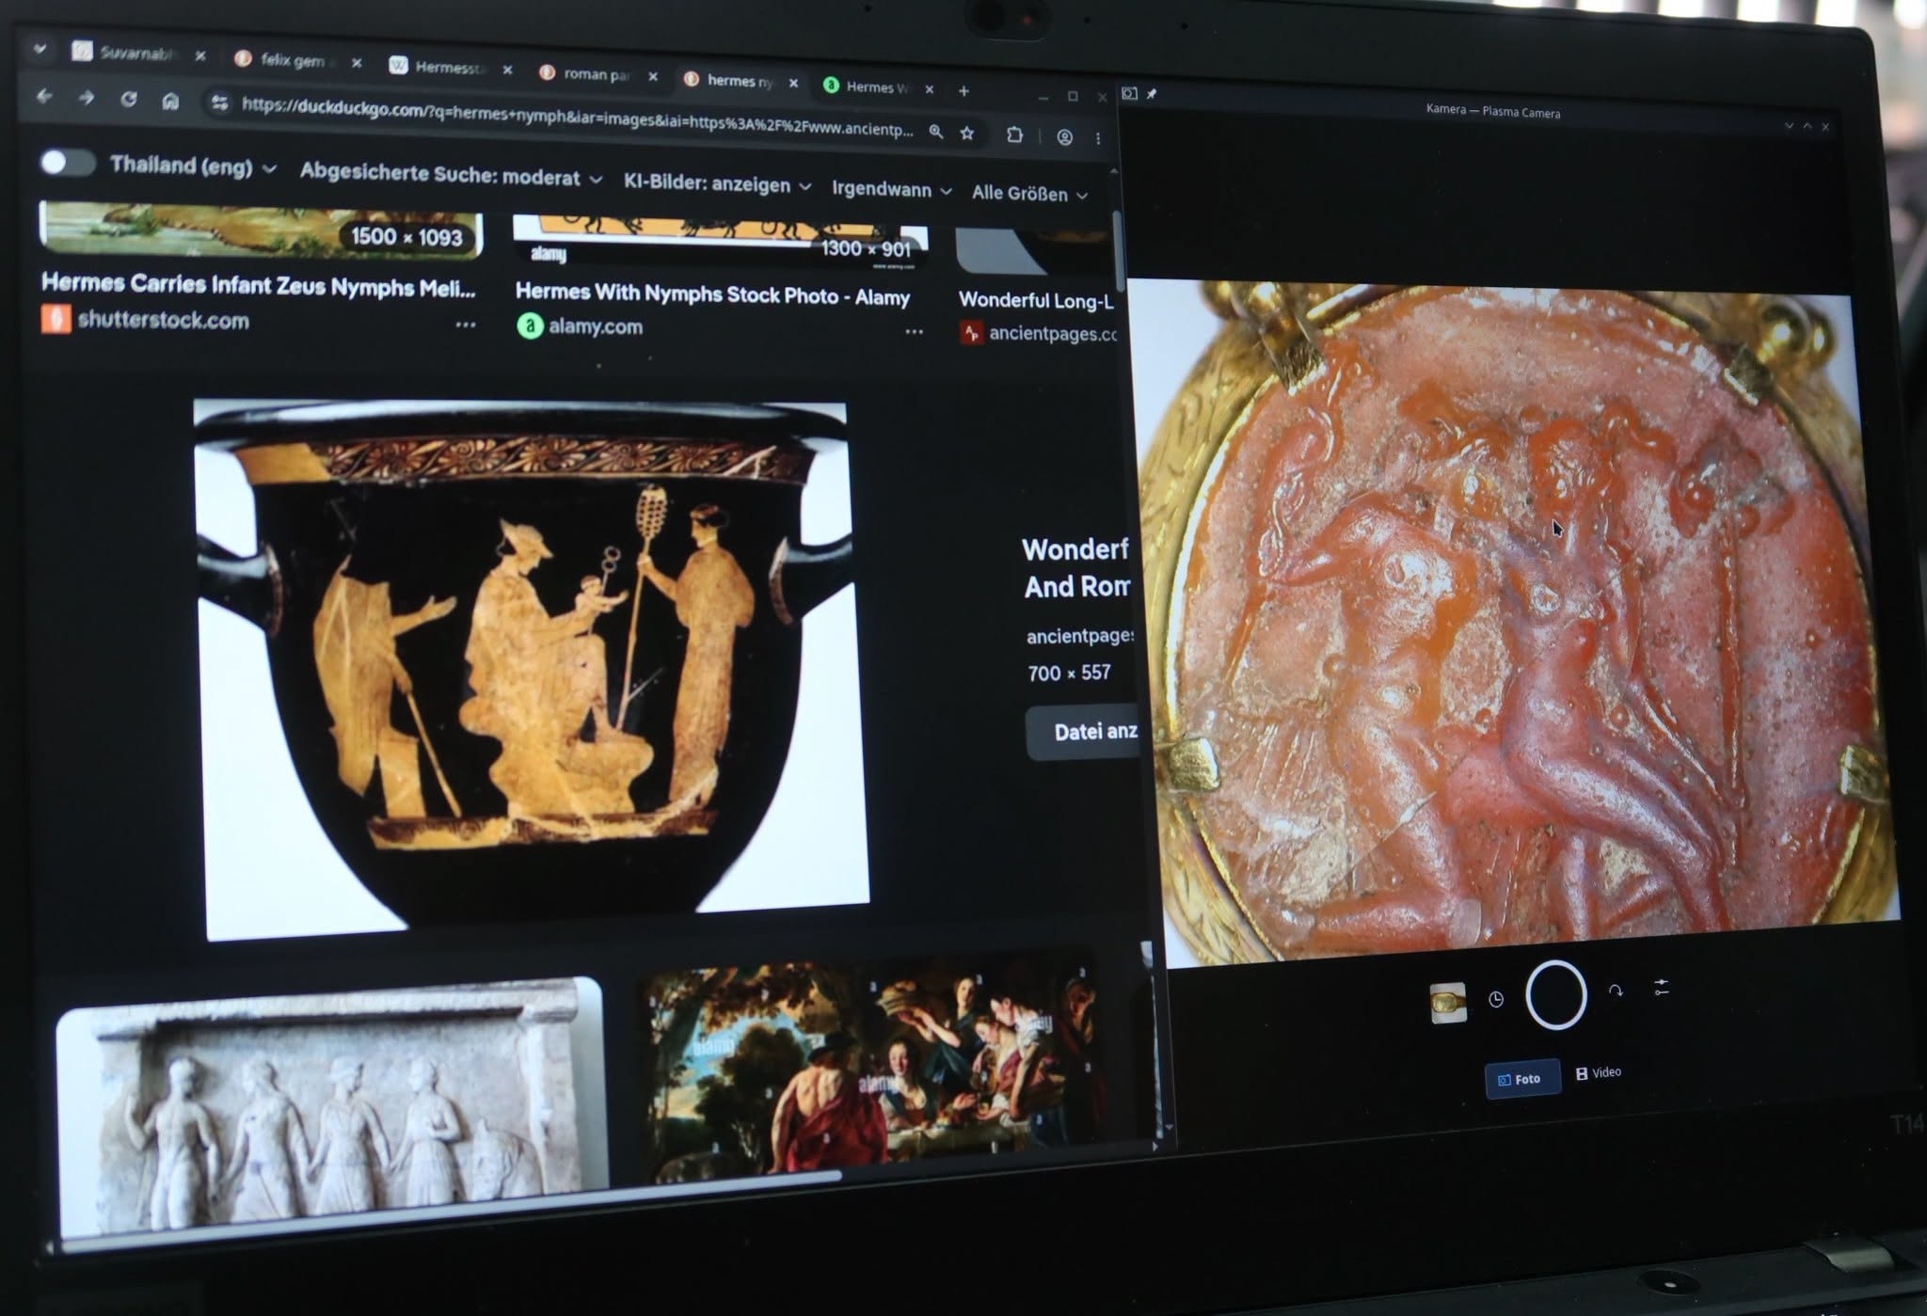Select Foto mode in Plasma Camera
The width and height of the screenshot is (1927, 1316).
[1521, 1079]
